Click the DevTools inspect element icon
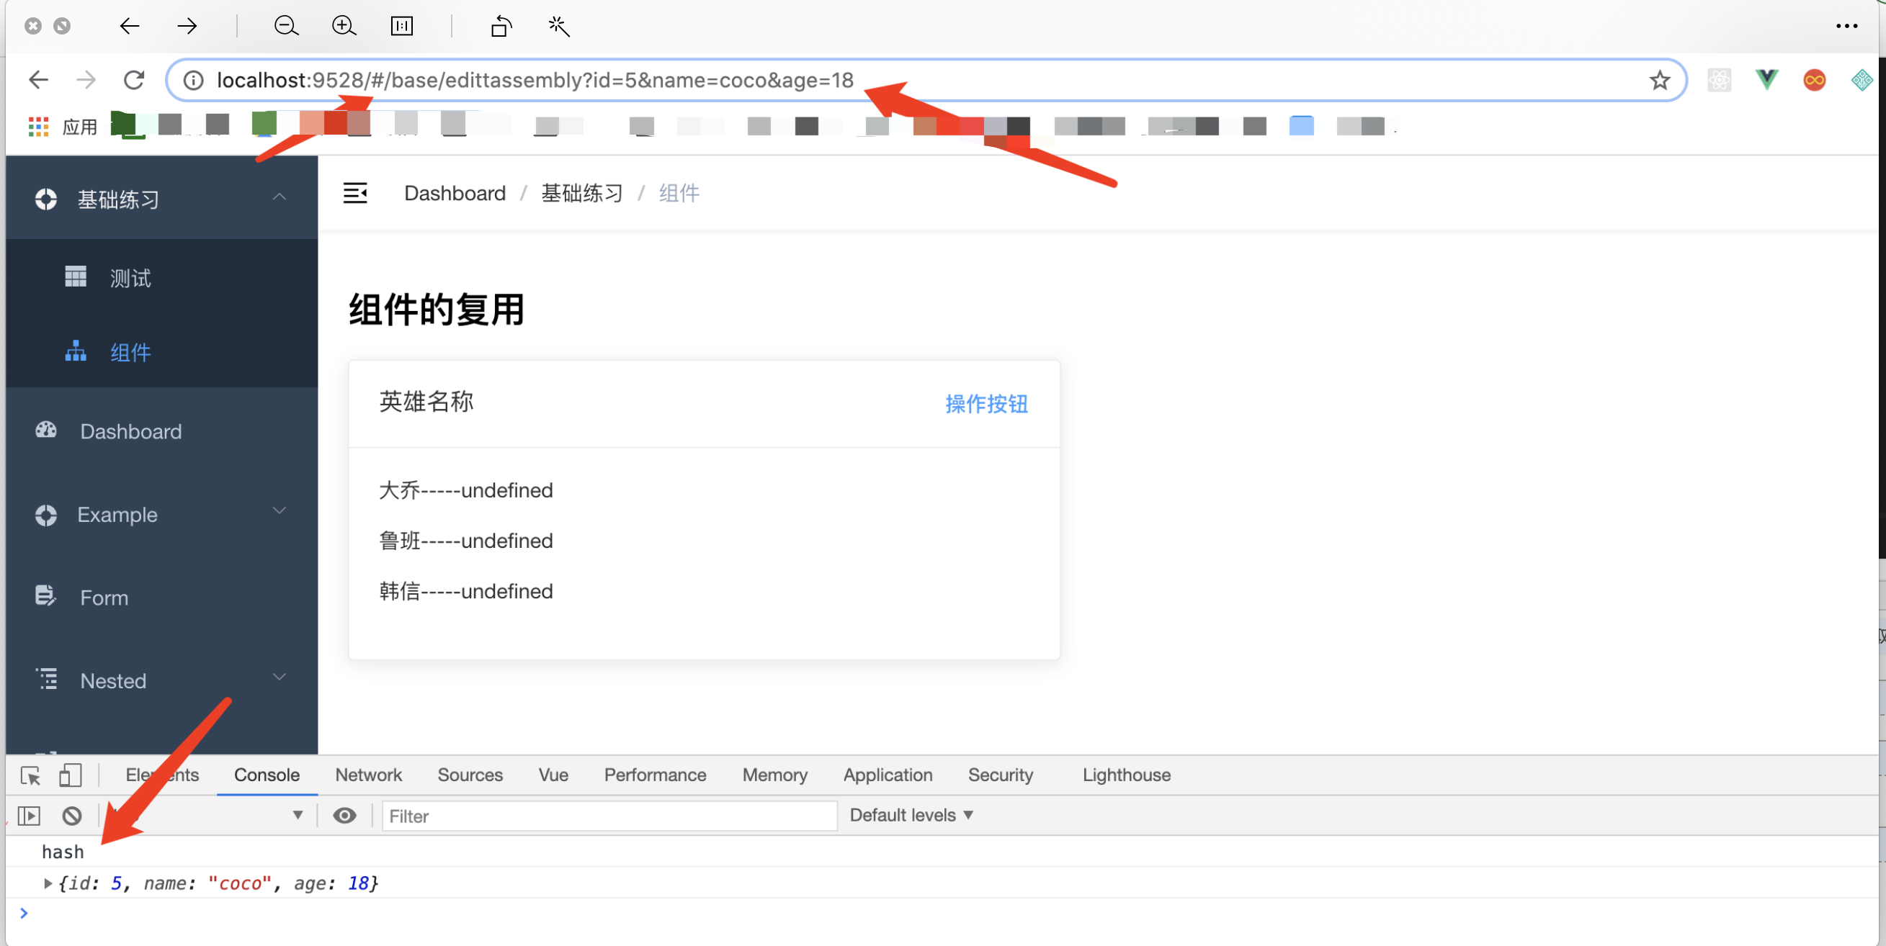 (x=31, y=775)
